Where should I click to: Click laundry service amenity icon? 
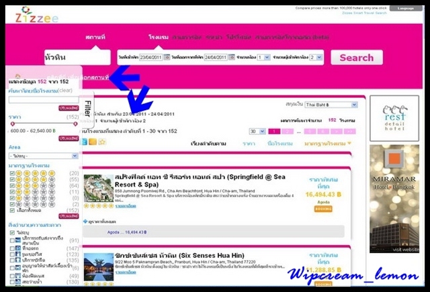click(x=18, y=260)
